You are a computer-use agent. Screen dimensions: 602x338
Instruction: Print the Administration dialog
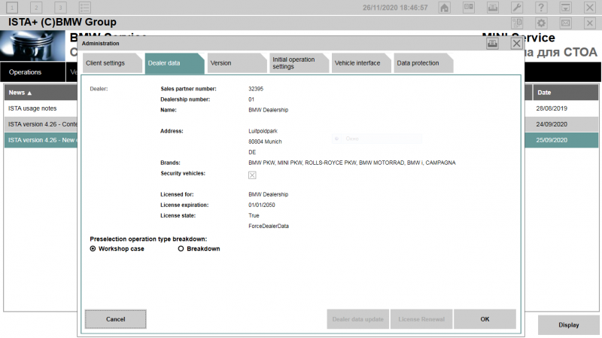[493, 44]
